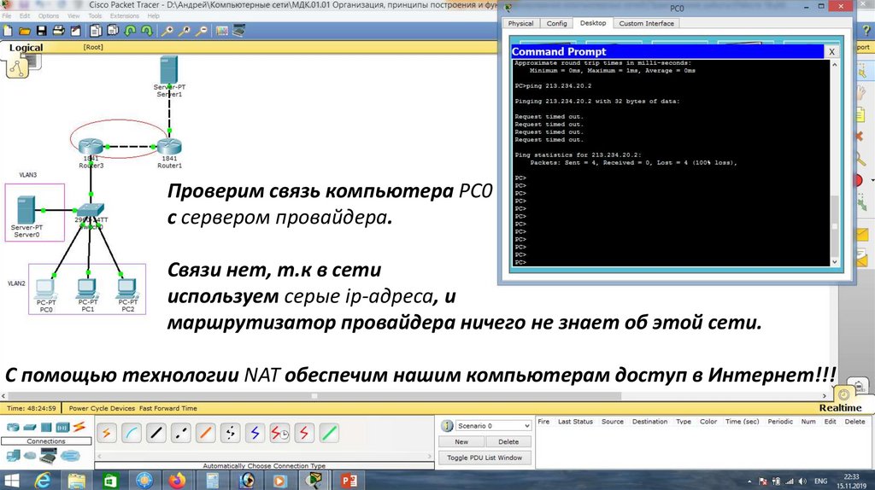Click the Copy toolbar icon
This screenshot has width=875, height=490.
point(96,31)
